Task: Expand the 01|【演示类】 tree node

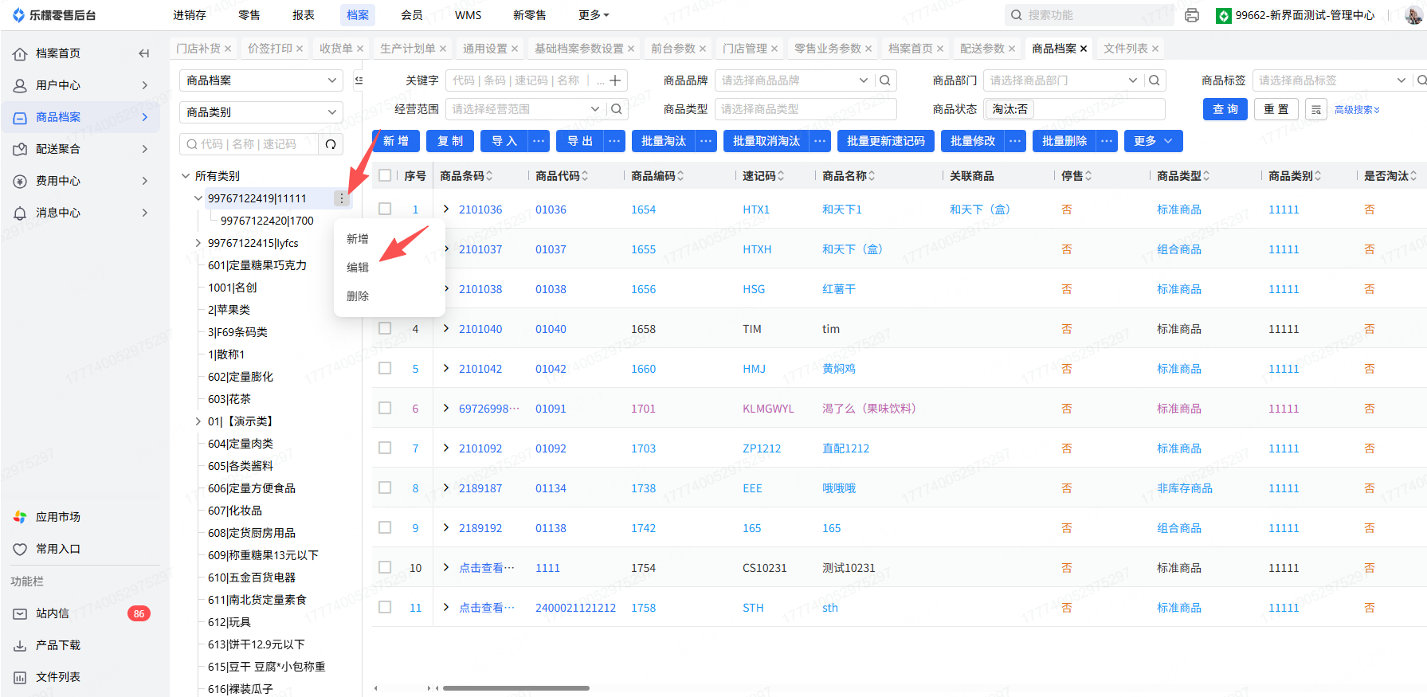Action: tap(198, 421)
